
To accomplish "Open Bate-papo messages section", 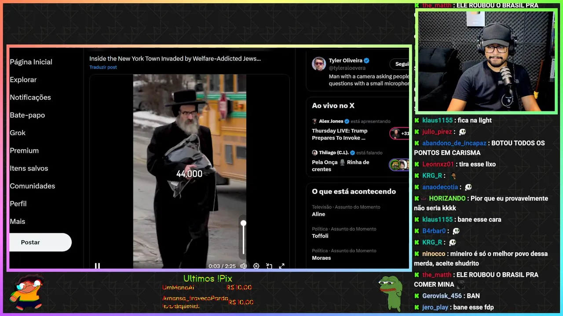I will 27,115.
